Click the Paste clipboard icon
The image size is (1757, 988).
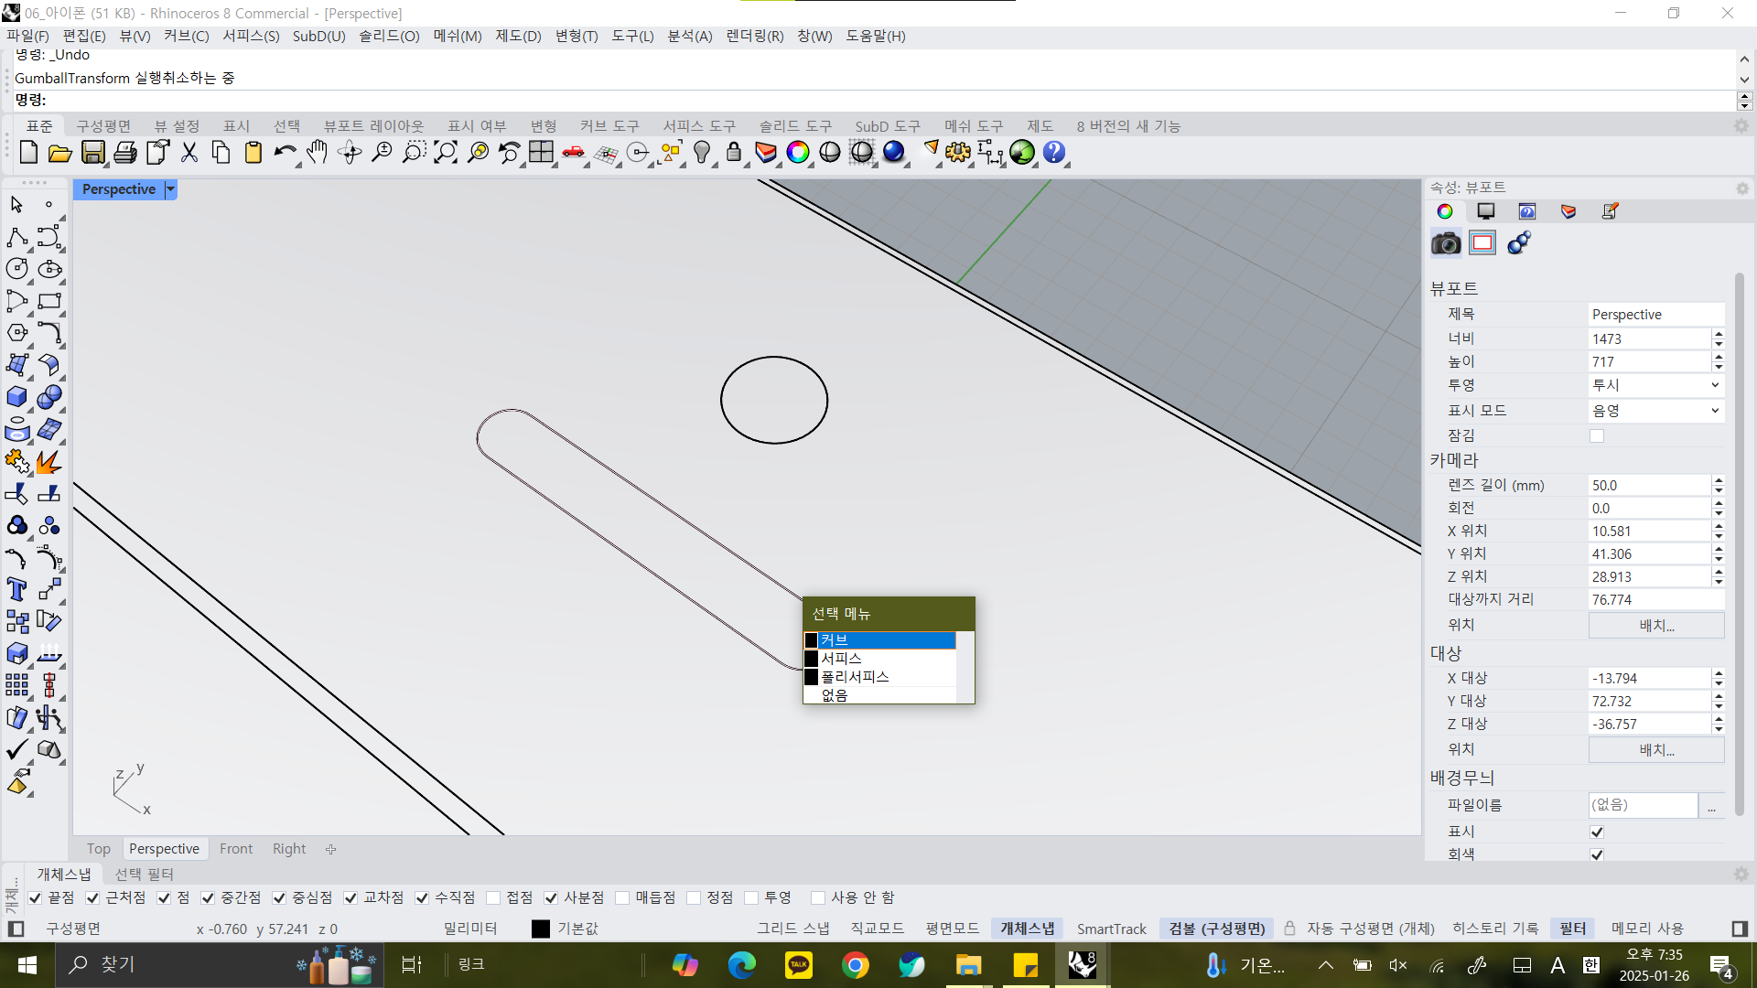pos(253,153)
